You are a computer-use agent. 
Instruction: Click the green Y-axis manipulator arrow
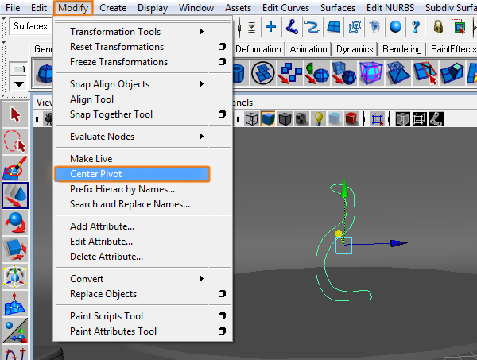tap(344, 190)
